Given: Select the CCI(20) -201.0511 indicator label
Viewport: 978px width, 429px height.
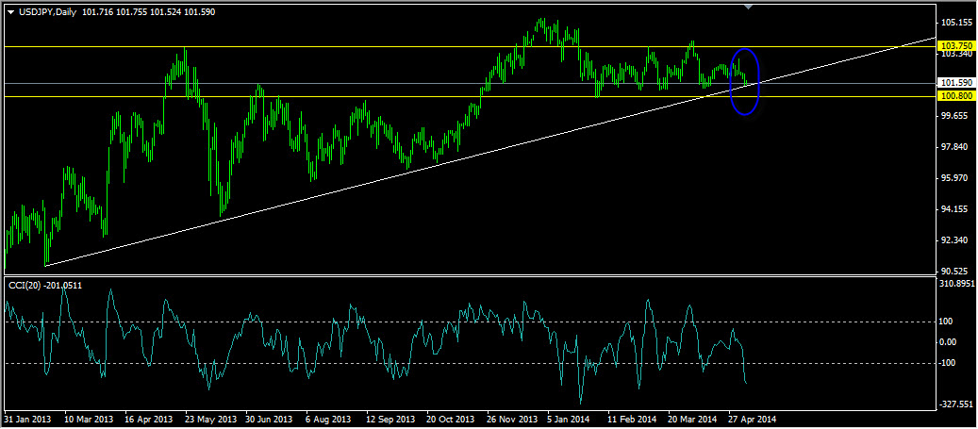Looking at the screenshot, I should (45, 285).
